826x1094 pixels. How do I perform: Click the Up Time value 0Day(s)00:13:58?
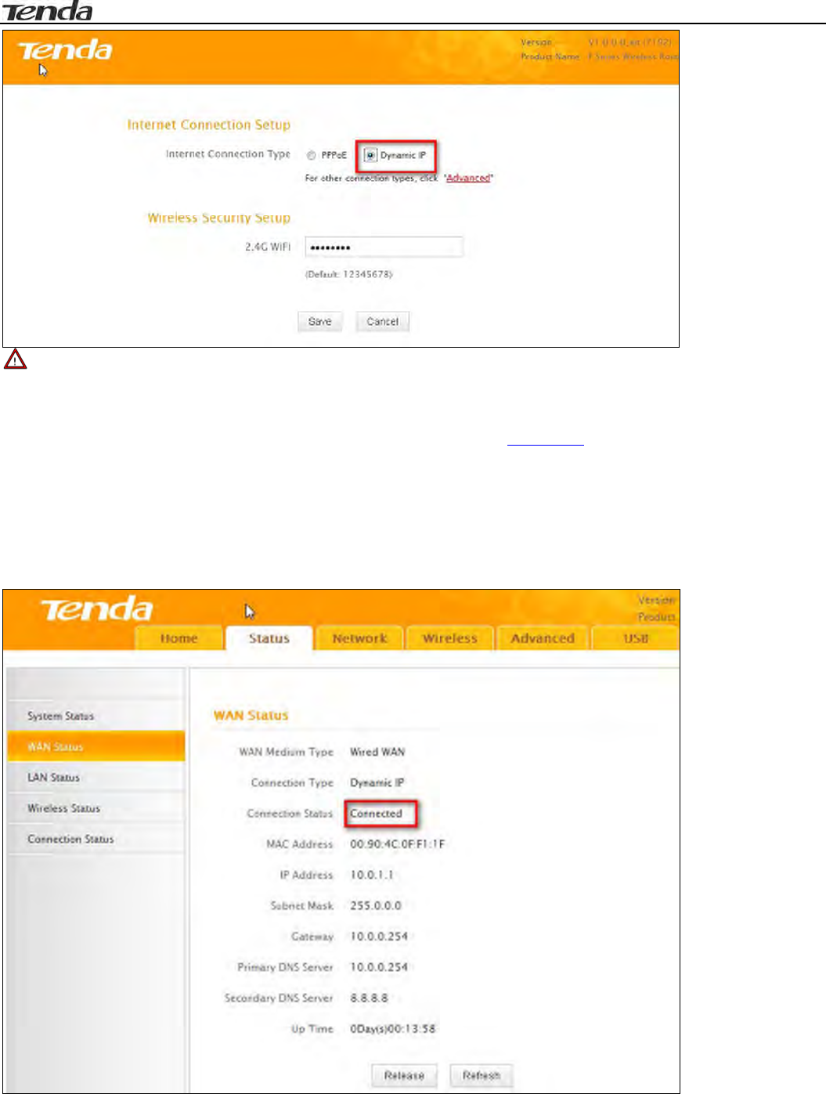392,1029
